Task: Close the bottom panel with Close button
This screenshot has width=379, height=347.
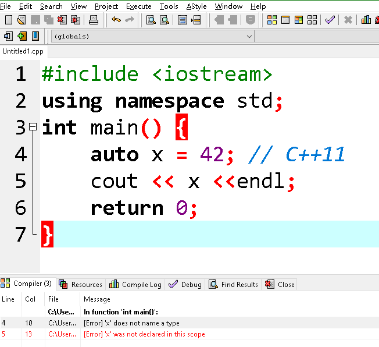Action: coord(280,284)
